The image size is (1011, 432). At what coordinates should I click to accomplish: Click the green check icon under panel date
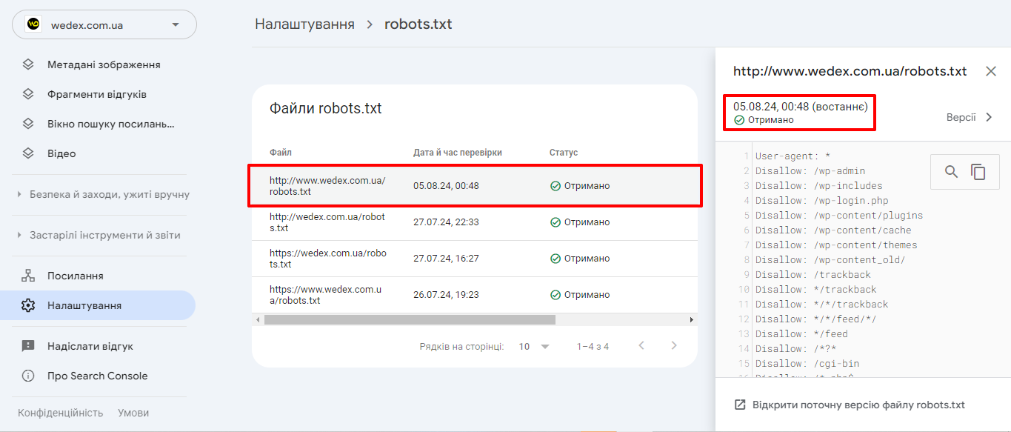[x=739, y=120]
